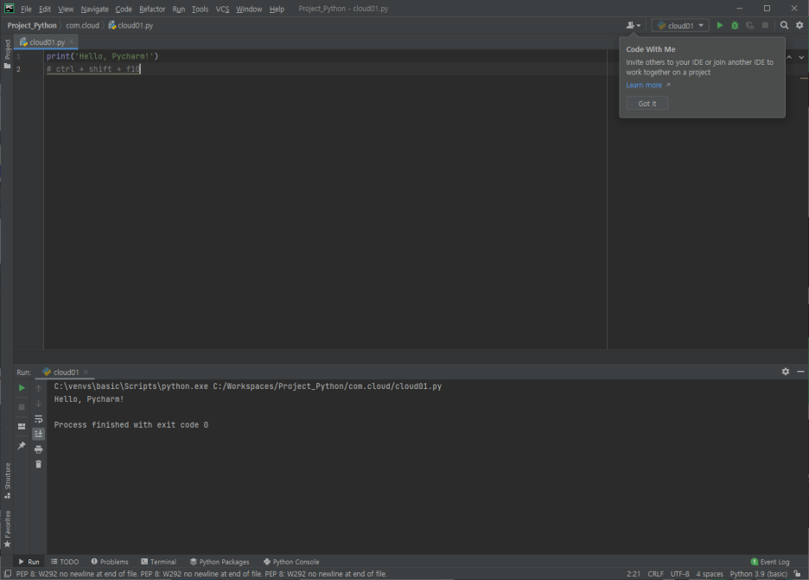
Task: Open Structure tool window sidebar
Action: tap(7, 481)
